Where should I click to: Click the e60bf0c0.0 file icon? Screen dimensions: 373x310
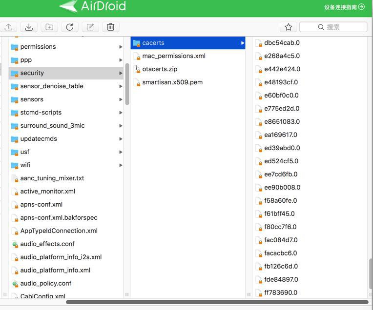tap(259, 96)
